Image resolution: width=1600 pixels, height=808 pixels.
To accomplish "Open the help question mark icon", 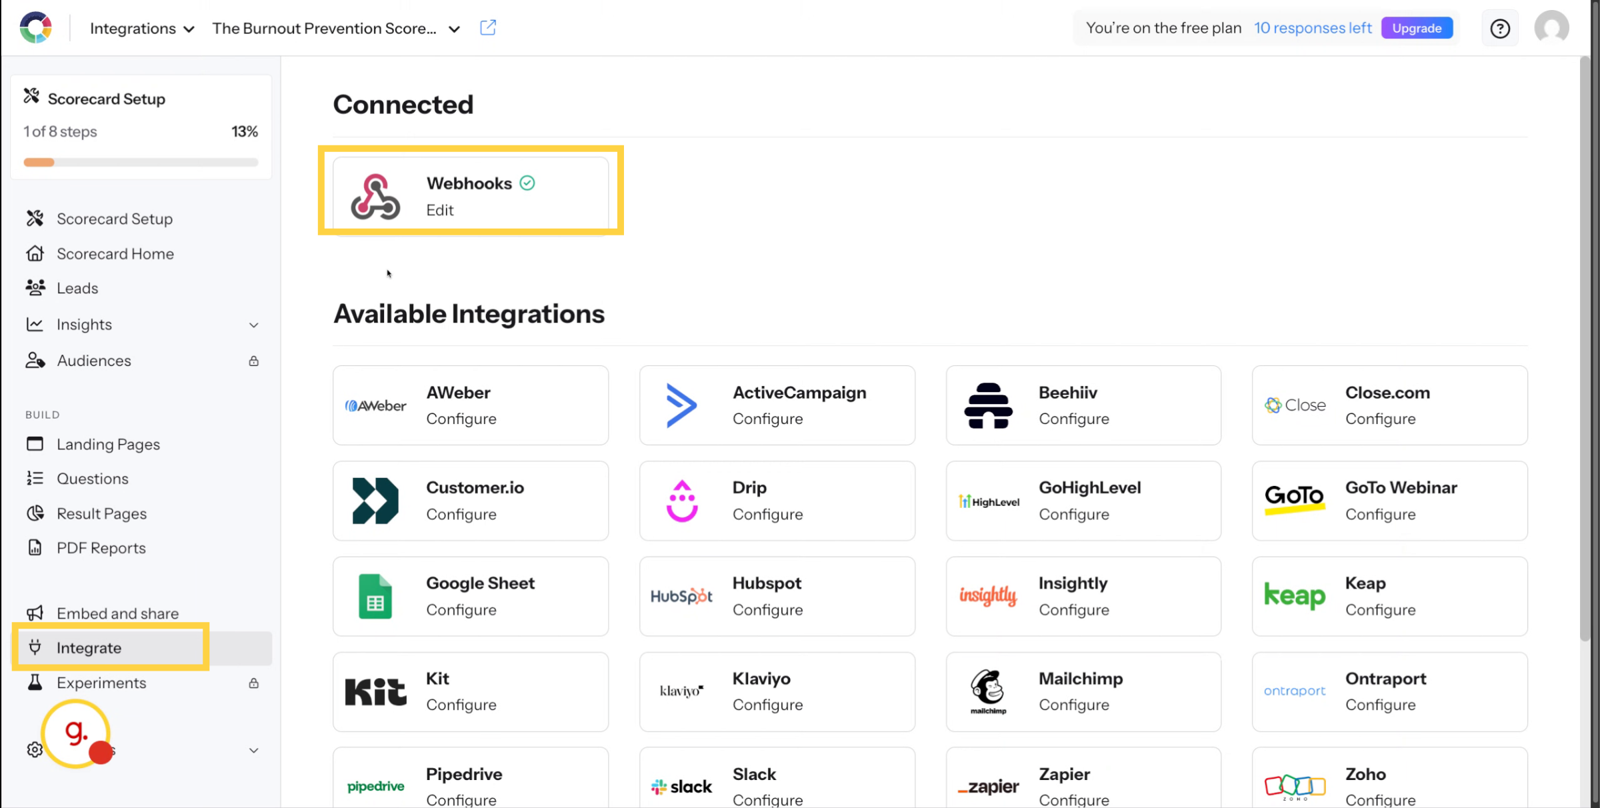I will (x=1500, y=29).
